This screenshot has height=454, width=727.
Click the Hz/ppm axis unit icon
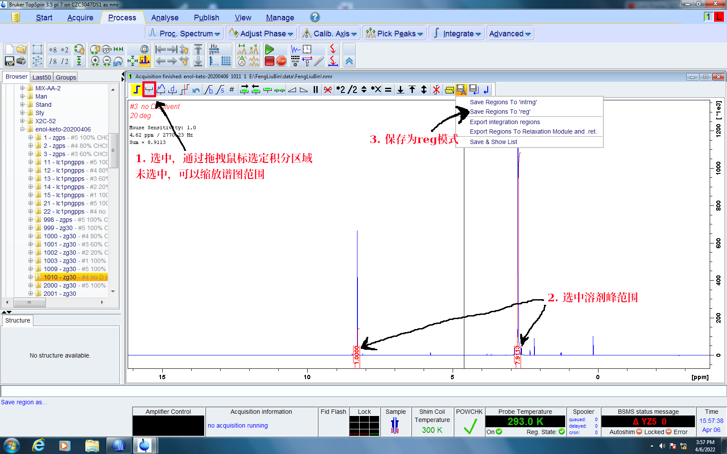tap(214, 49)
